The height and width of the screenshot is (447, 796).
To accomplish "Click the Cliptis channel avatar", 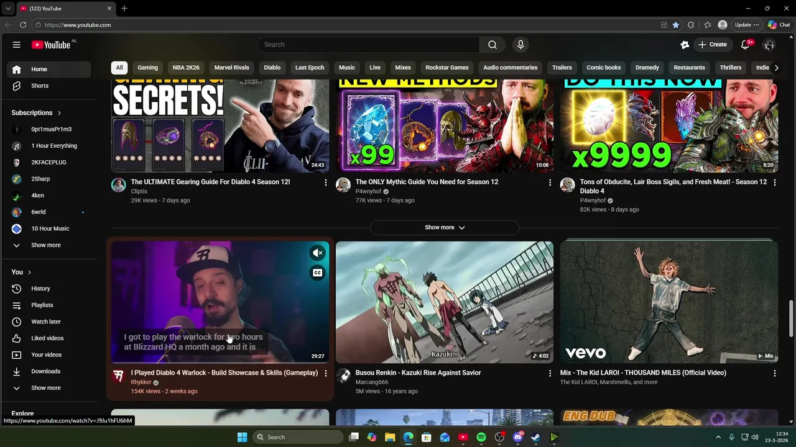I will tap(118, 185).
